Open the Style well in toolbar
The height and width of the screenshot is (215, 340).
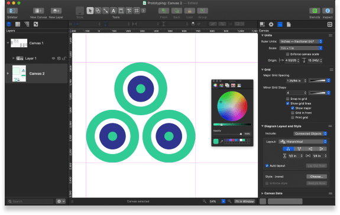click(80, 11)
